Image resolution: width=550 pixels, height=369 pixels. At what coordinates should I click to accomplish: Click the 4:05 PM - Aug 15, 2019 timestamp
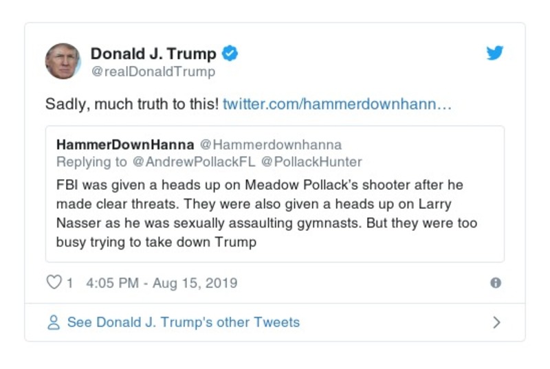click(162, 283)
